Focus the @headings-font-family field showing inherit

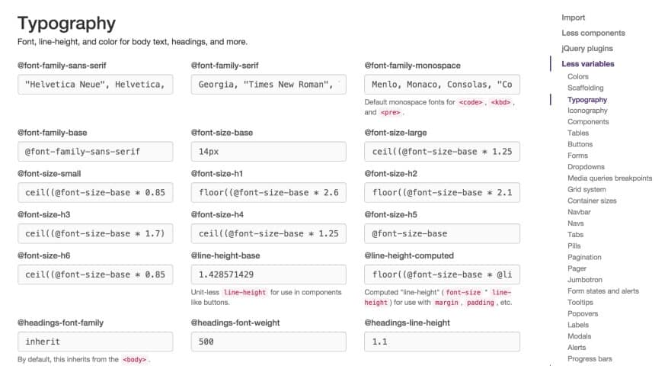pos(95,342)
